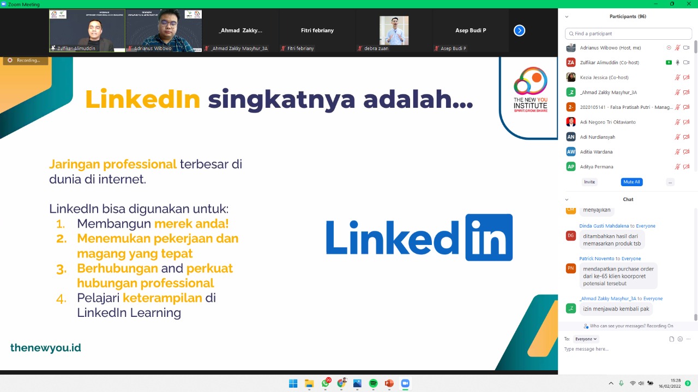Toggle microphone for Zulfikar Alimuddin in list

coord(677,63)
